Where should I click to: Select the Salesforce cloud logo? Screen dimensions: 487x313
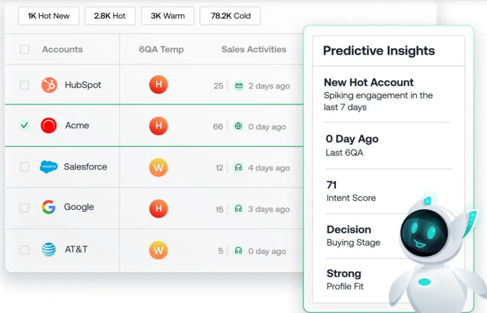[x=49, y=167]
